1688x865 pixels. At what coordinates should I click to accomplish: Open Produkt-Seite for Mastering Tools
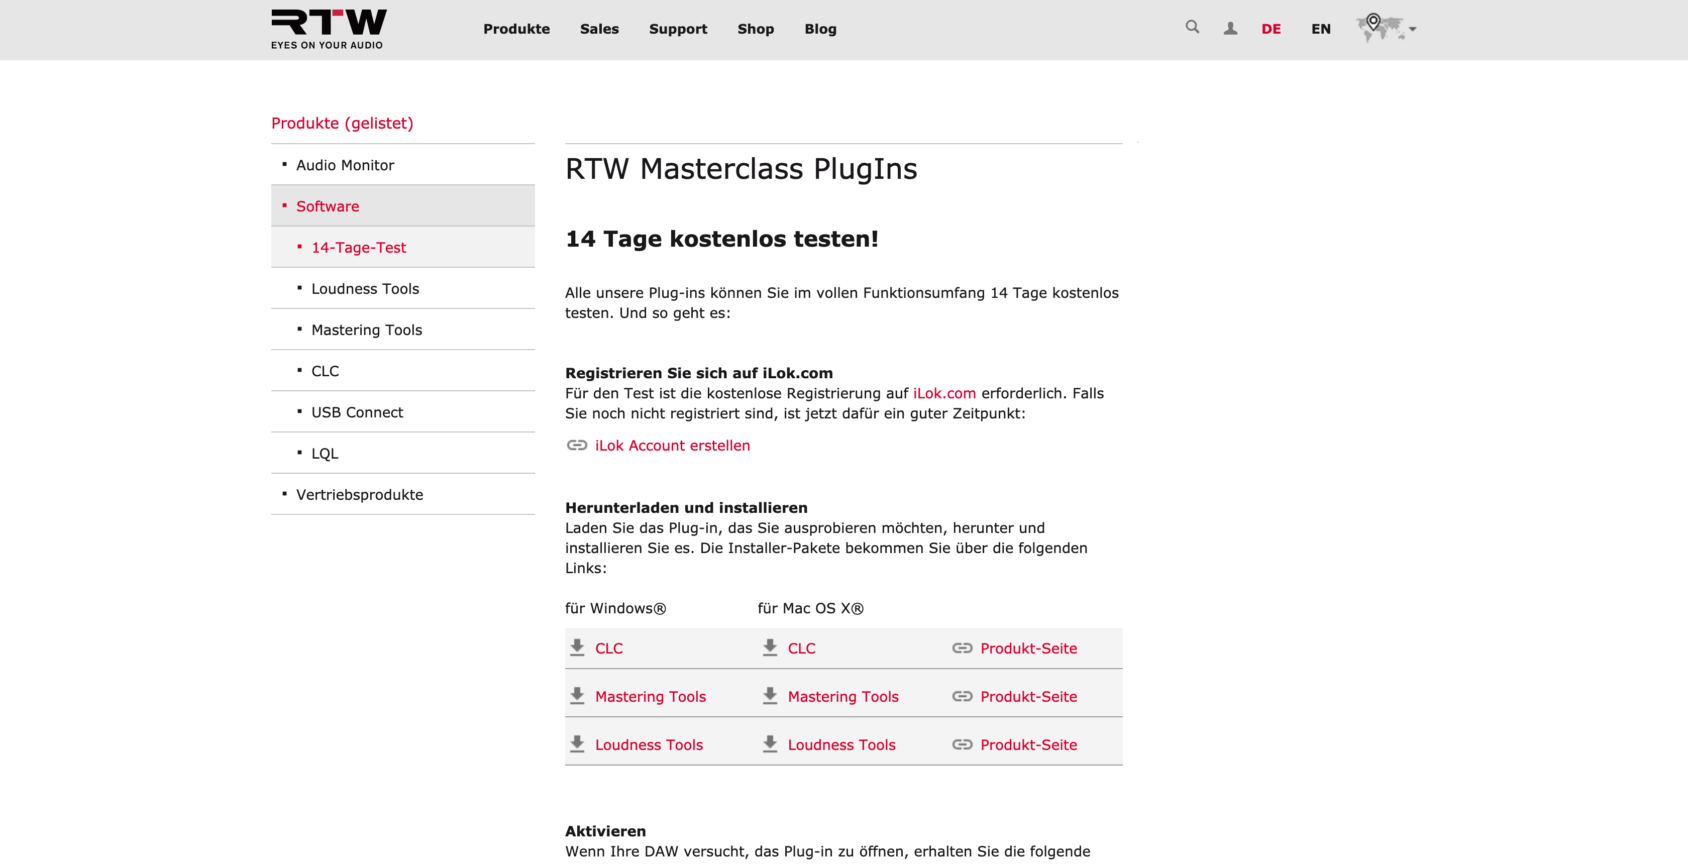pos(1029,697)
